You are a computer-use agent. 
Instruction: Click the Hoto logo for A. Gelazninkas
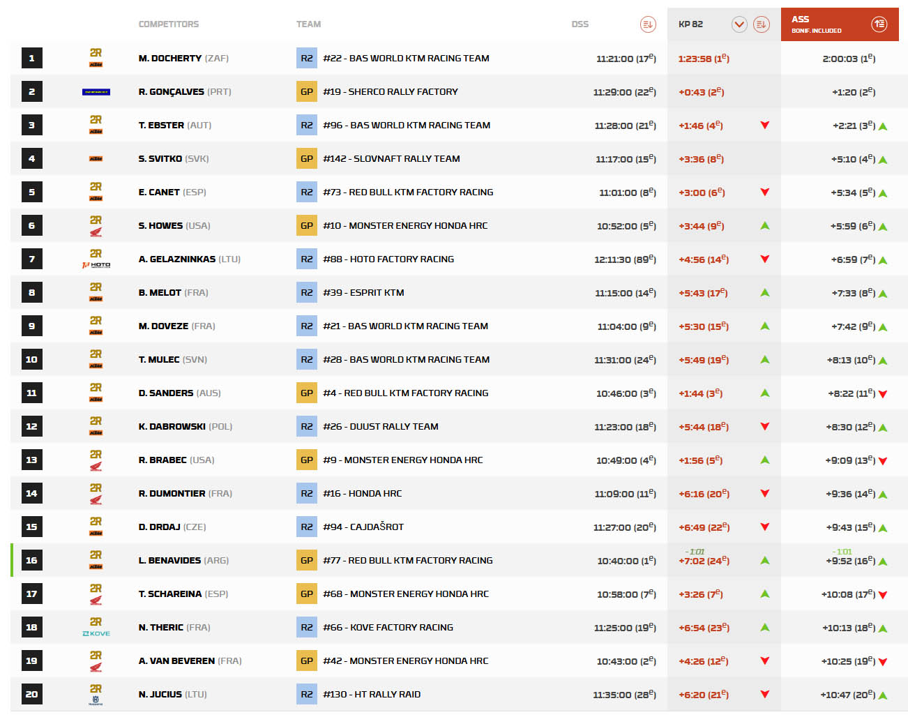(96, 265)
